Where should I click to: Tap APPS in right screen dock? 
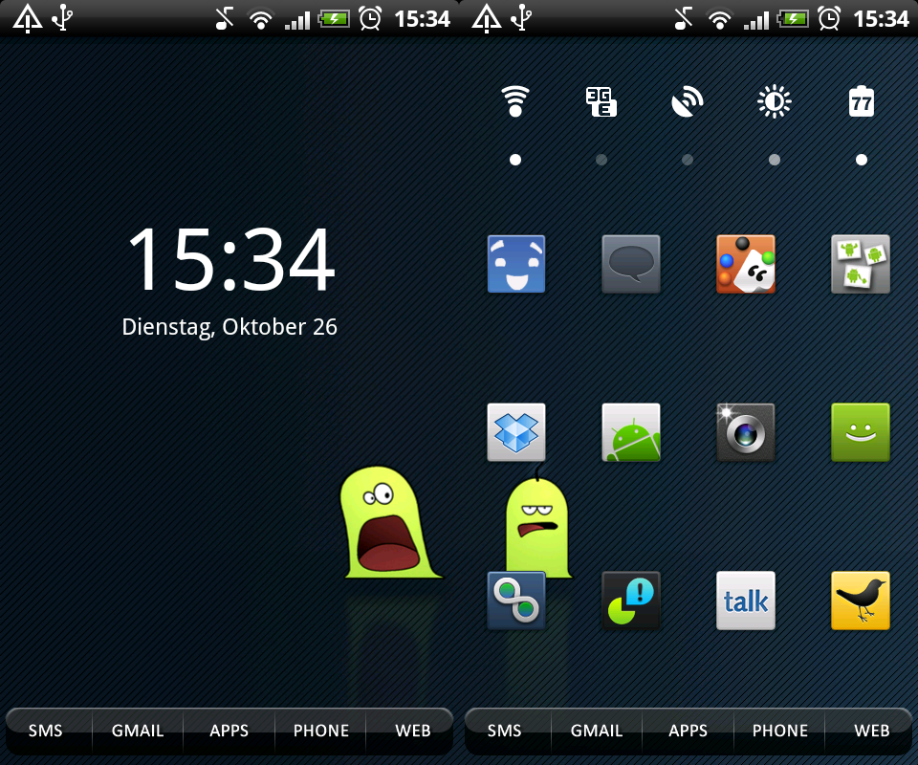tap(688, 731)
